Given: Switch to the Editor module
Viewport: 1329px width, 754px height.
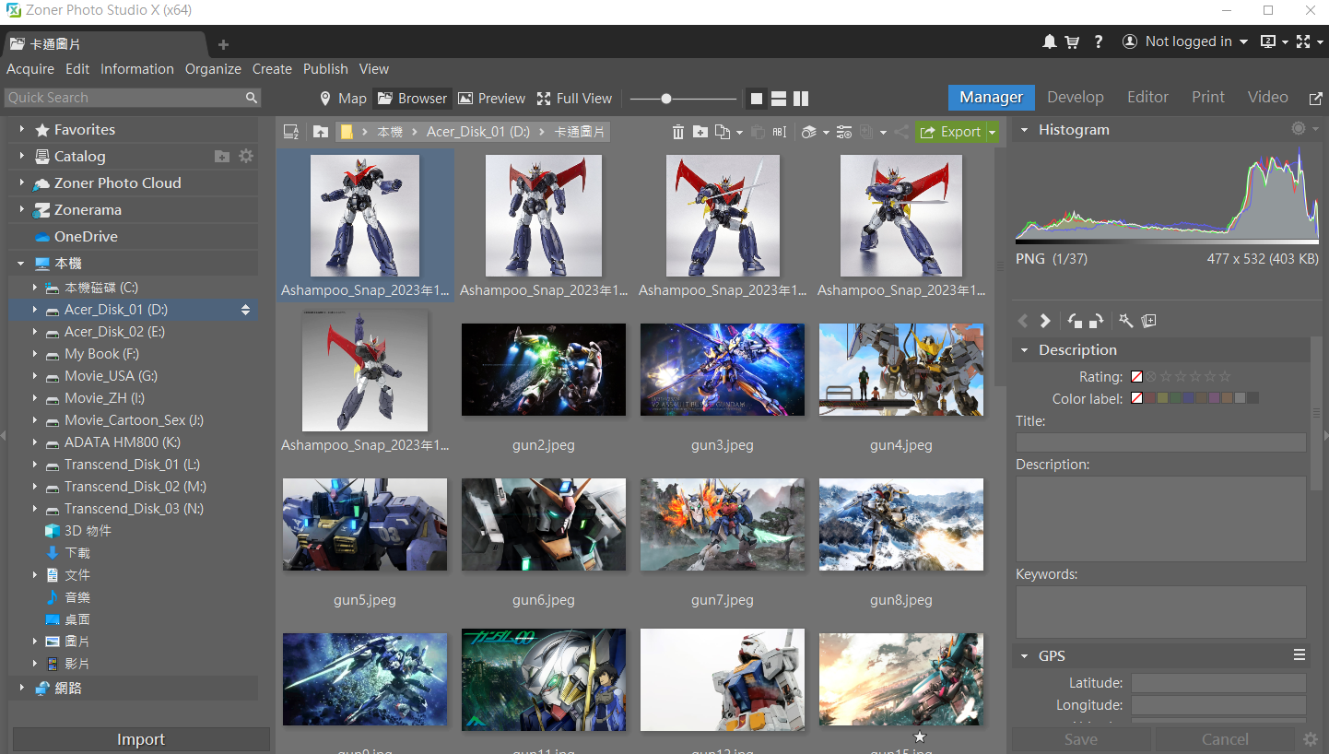Looking at the screenshot, I should 1147,97.
